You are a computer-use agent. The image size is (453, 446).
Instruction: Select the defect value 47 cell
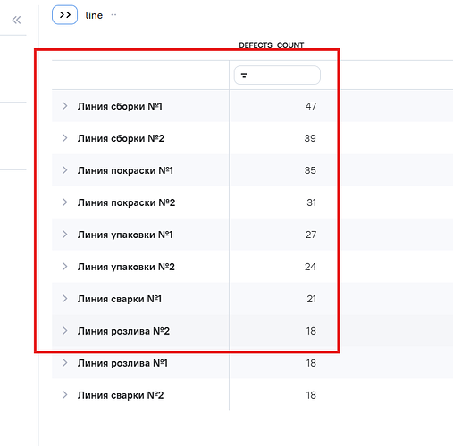tap(311, 106)
